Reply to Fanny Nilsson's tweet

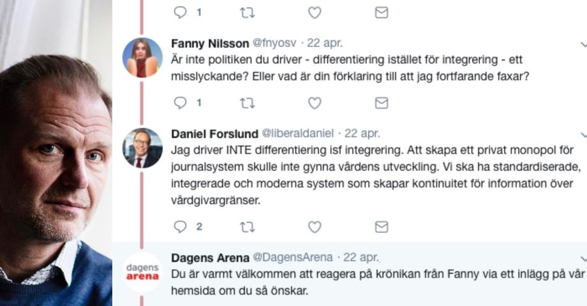point(181,103)
